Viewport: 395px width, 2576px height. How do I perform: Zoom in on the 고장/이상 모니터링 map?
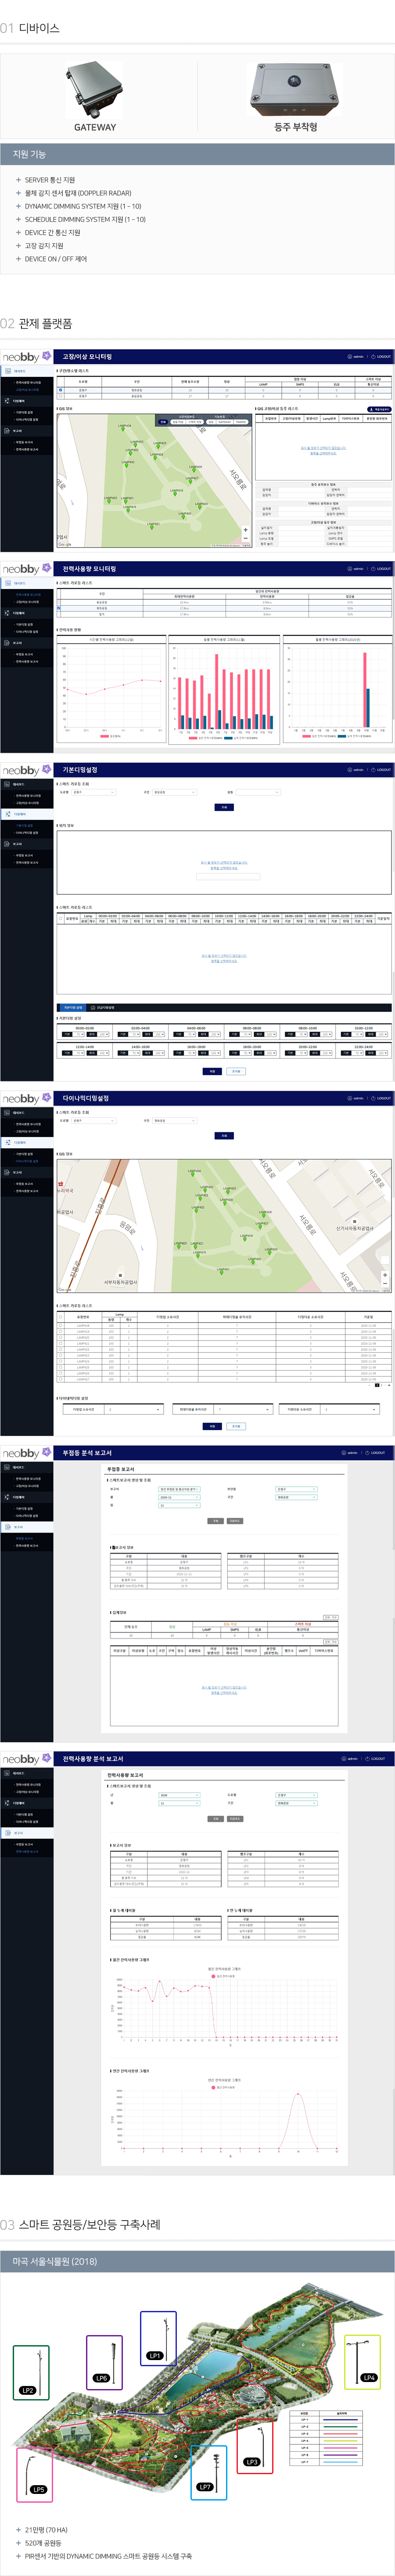point(246,530)
